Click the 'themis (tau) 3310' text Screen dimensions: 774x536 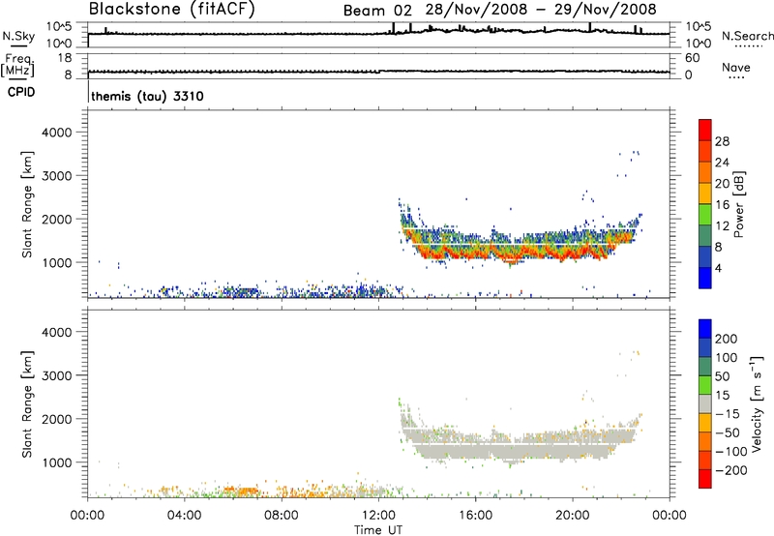[147, 96]
